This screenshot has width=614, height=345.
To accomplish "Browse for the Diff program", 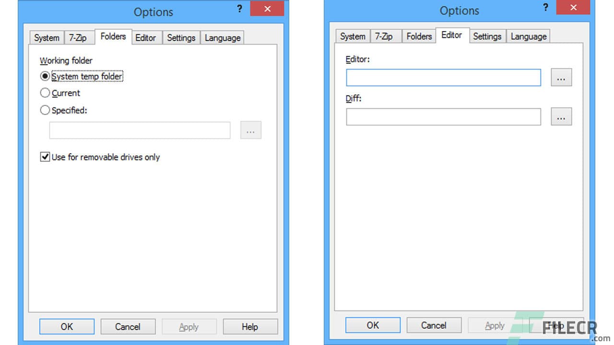I will point(561,117).
